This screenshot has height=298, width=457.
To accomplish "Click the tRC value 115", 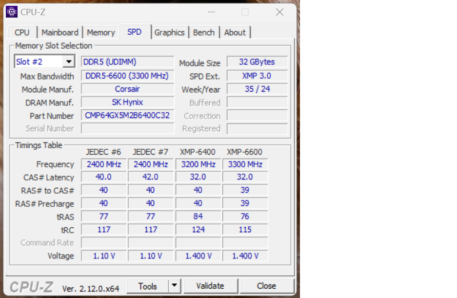I will click(x=245, y=230).
